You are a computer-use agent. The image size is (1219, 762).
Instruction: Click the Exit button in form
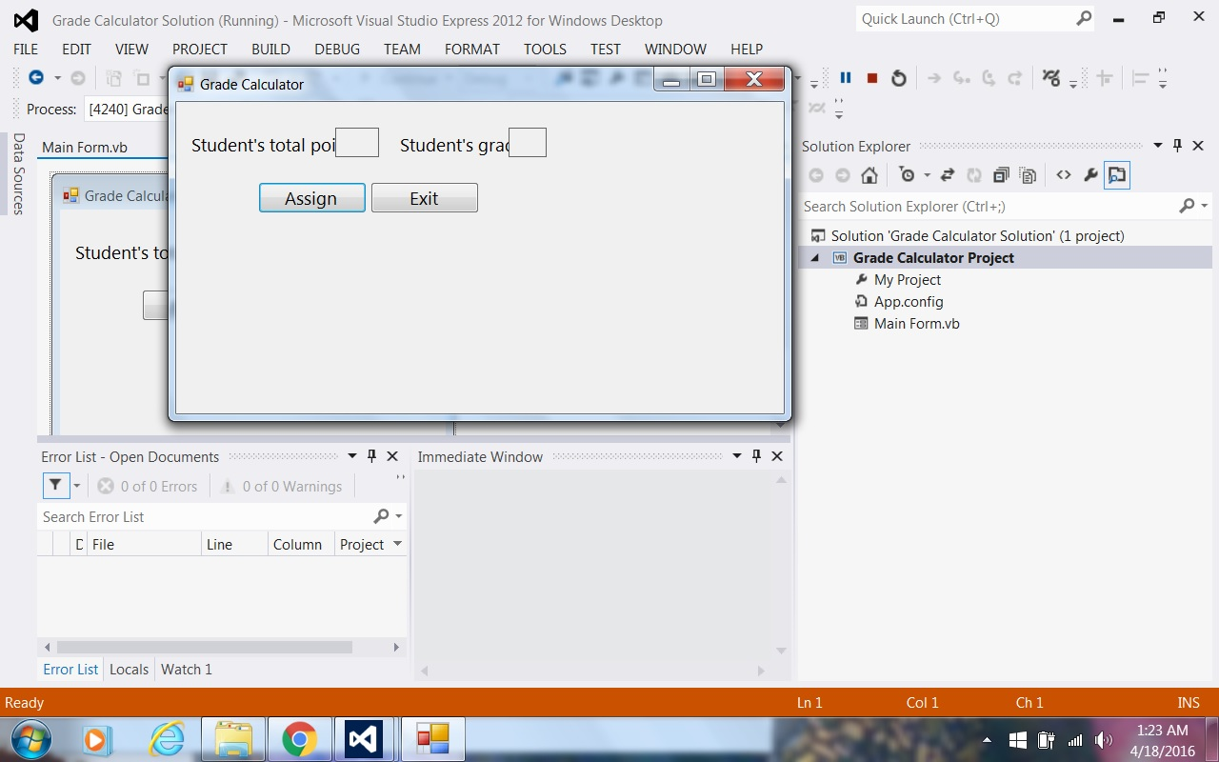[x=424, y=198]
